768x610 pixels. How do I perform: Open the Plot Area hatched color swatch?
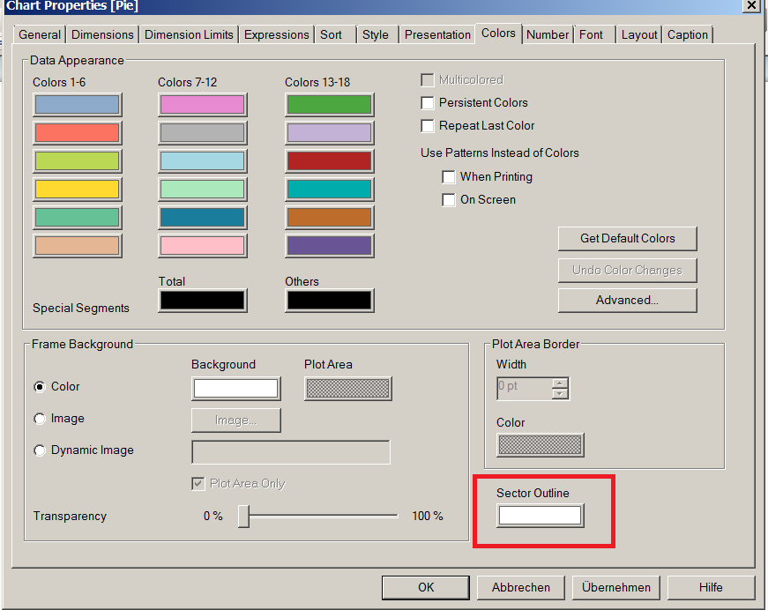[347, 389]
